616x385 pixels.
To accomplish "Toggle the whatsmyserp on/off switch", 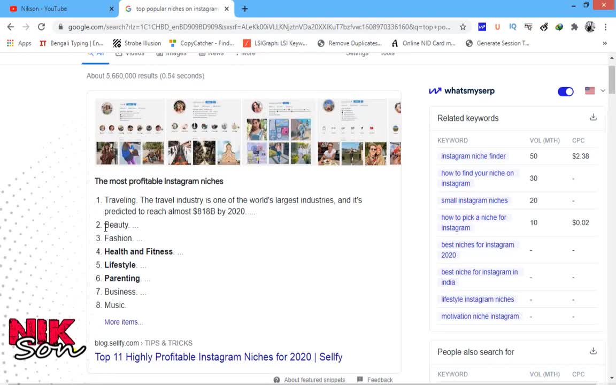I will point(565,91).
